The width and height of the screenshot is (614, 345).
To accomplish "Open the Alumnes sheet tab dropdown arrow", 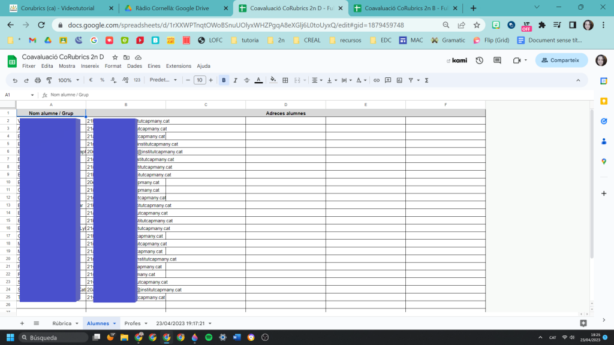I will pos(115,323).
